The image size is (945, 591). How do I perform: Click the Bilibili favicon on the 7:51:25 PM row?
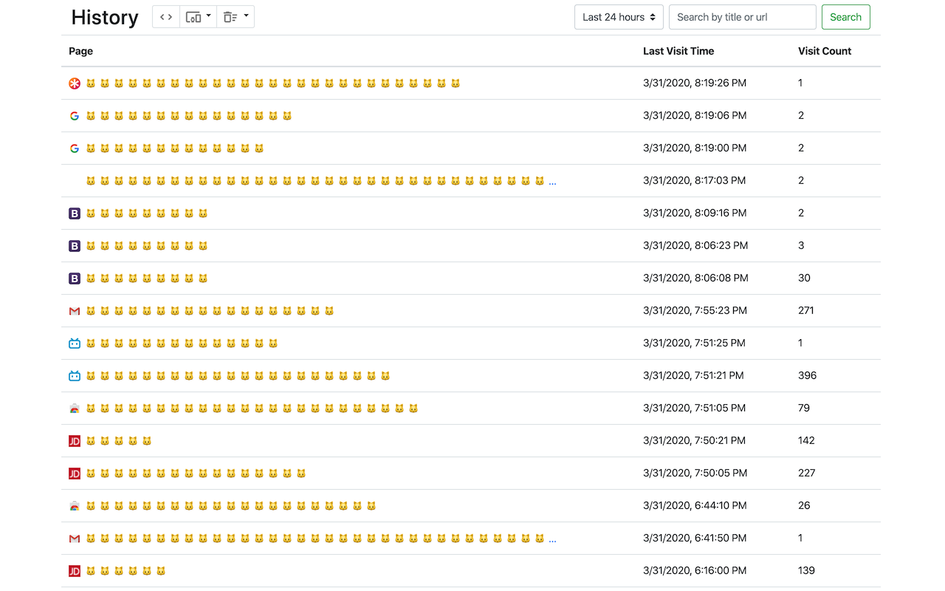(x=75, y=344)
